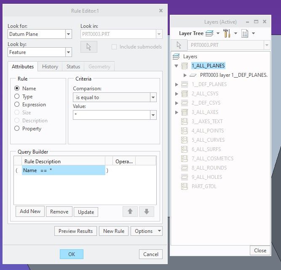
Task: Click the layer show list icon
Action: 245,33
